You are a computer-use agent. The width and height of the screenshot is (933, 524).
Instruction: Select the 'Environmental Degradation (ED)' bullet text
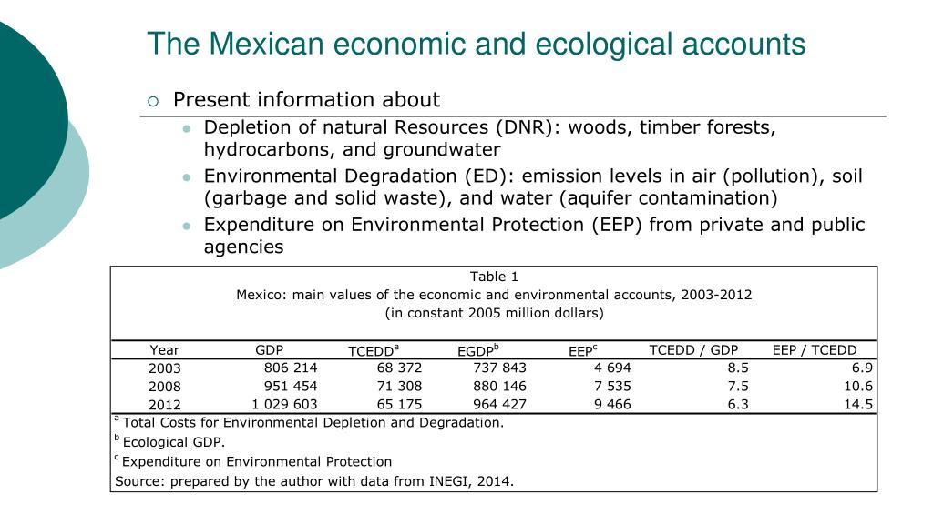pyautogui.click(x=533, y=186)
